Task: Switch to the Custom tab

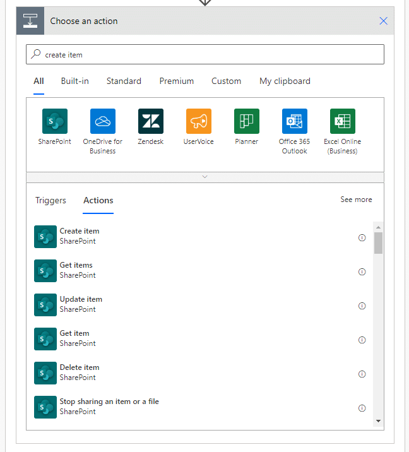Action: click(x=226, y=81)
